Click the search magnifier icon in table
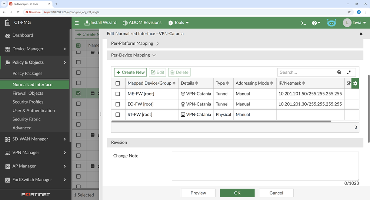 (x=339, y=72)
